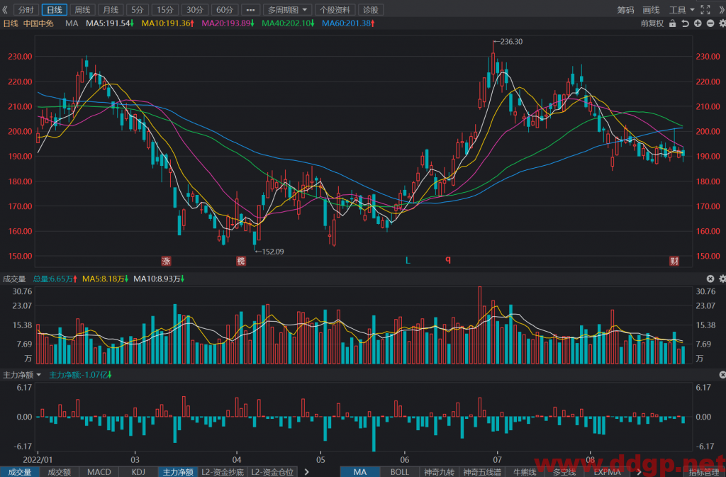The image size is (726, 477).
Task: Click MA5:191.54 indicator label
Action: point(110,23)
